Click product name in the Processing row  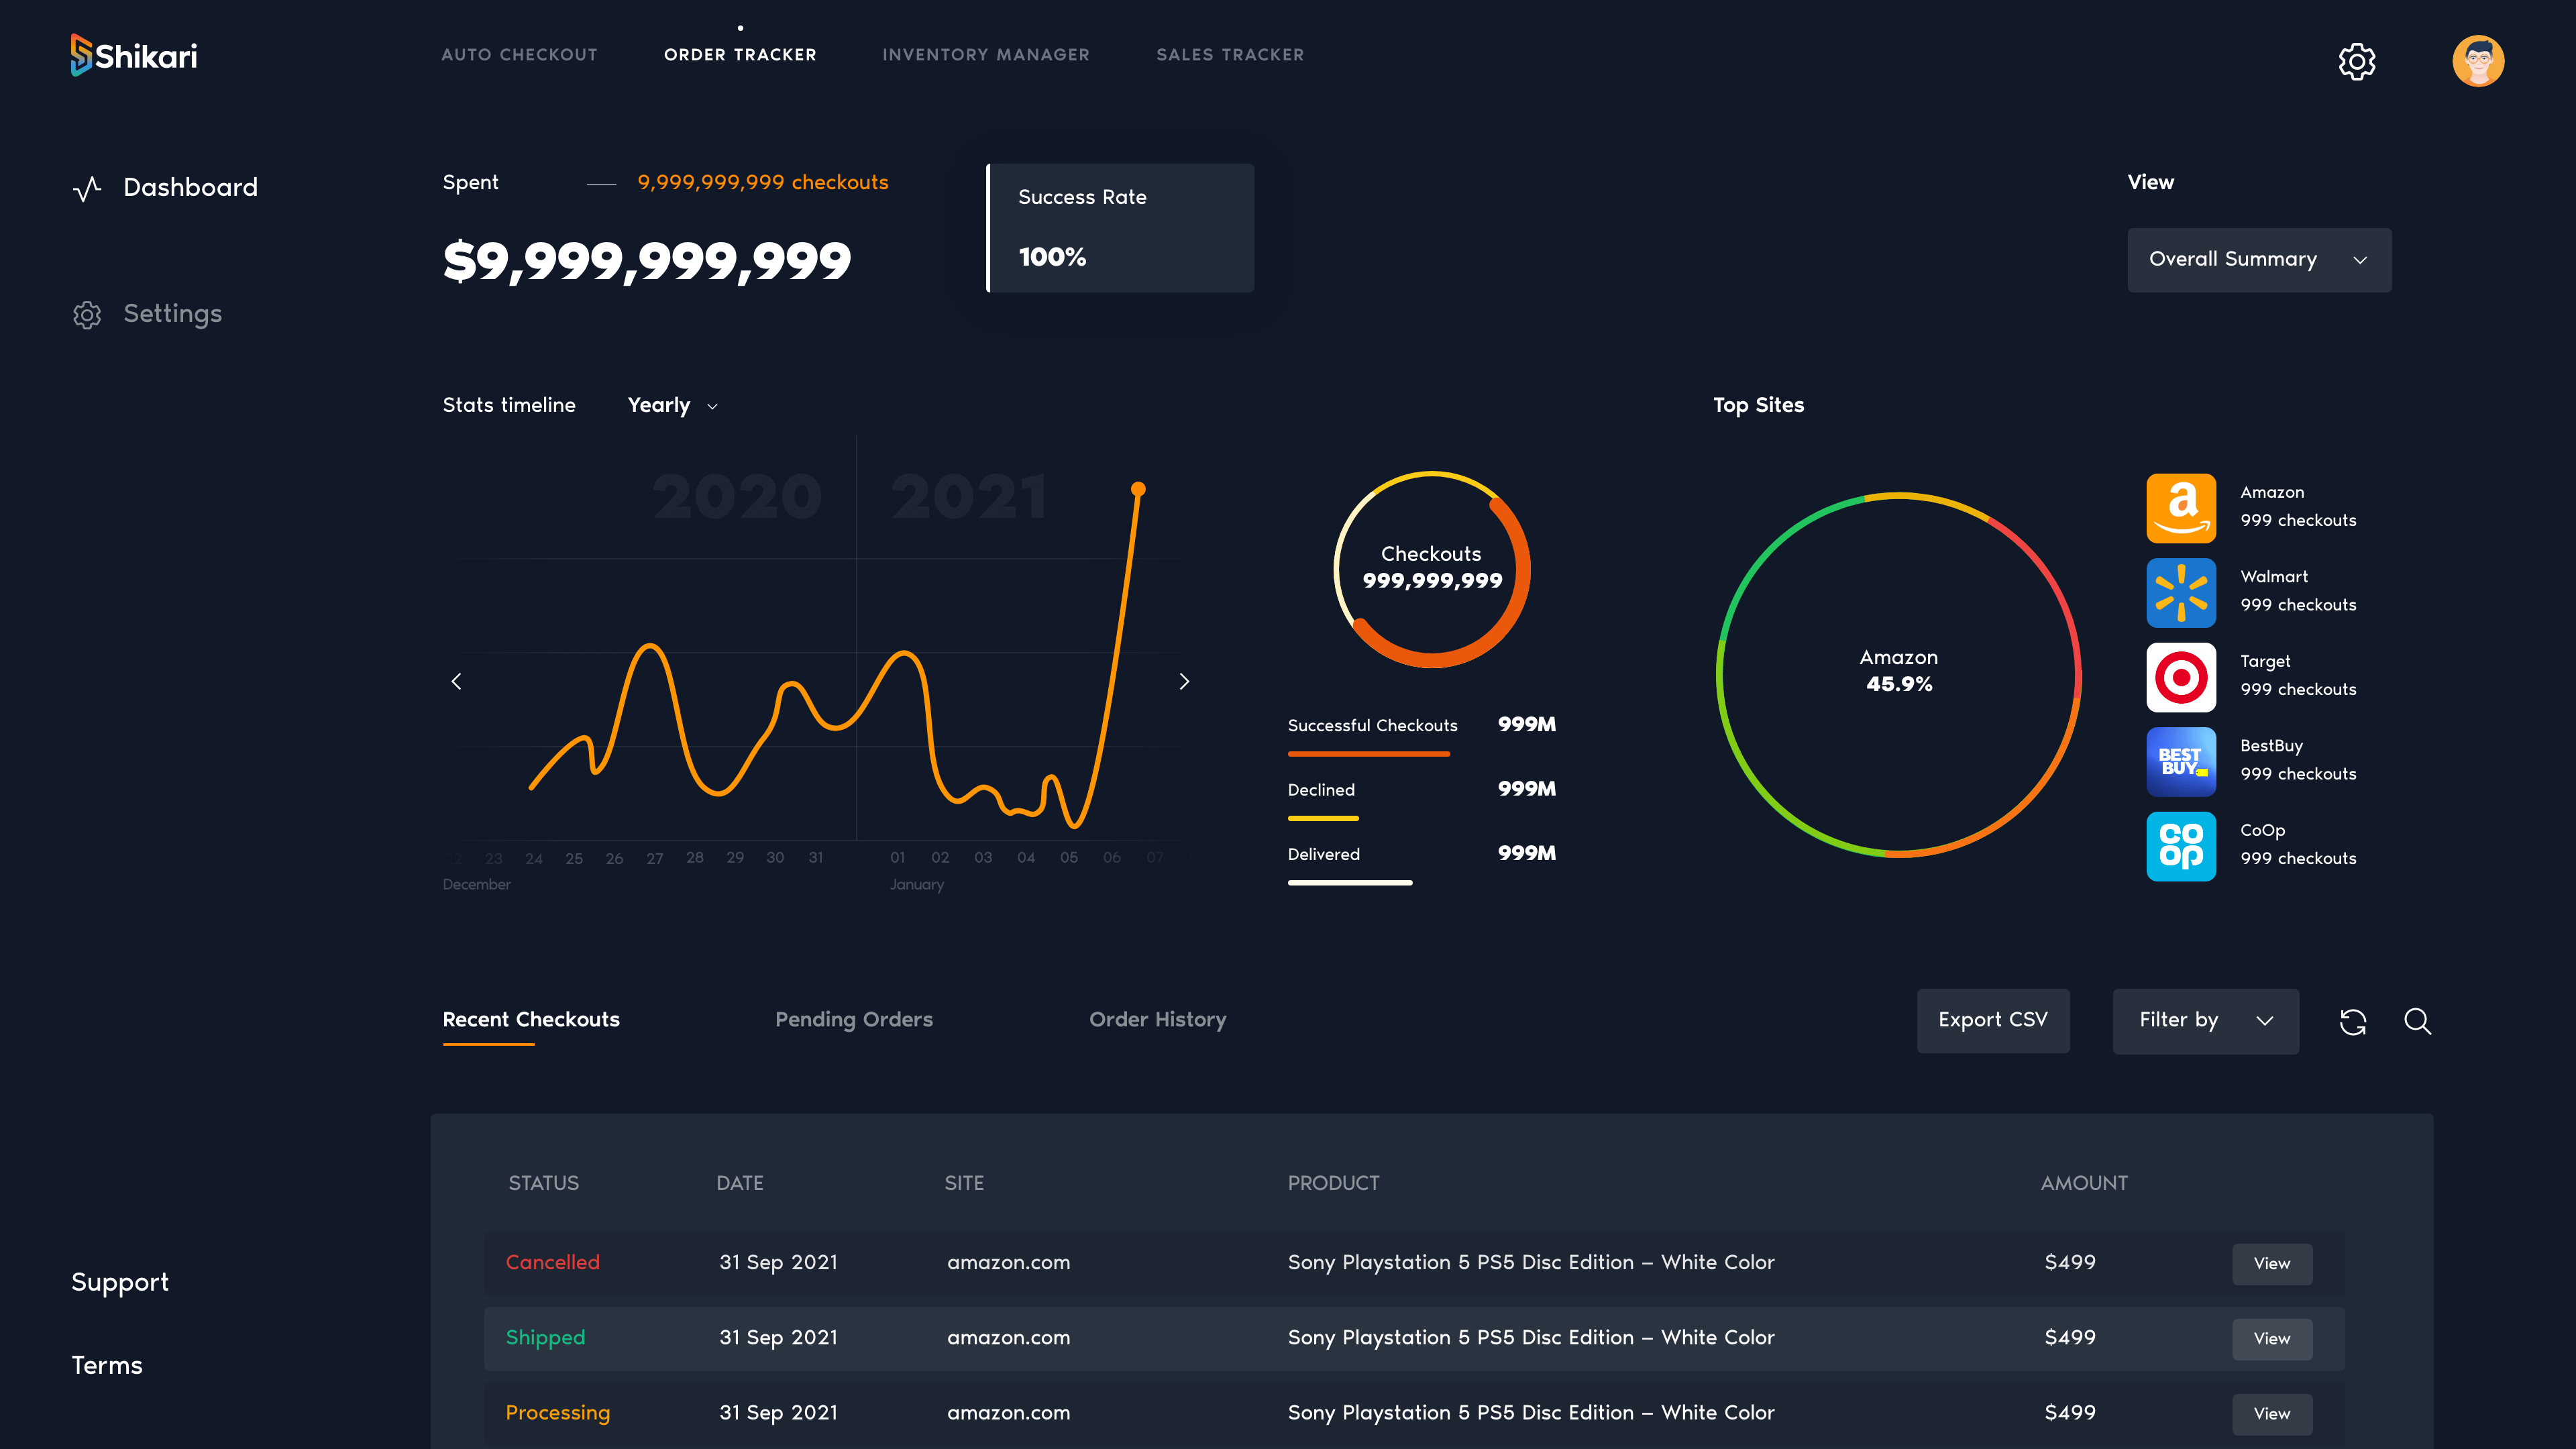click(x=1531, y=1413)
